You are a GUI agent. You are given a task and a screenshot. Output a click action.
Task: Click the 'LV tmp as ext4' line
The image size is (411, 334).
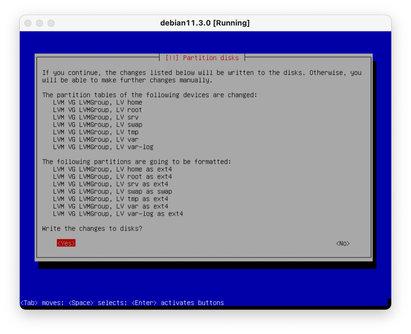point(111,199)
